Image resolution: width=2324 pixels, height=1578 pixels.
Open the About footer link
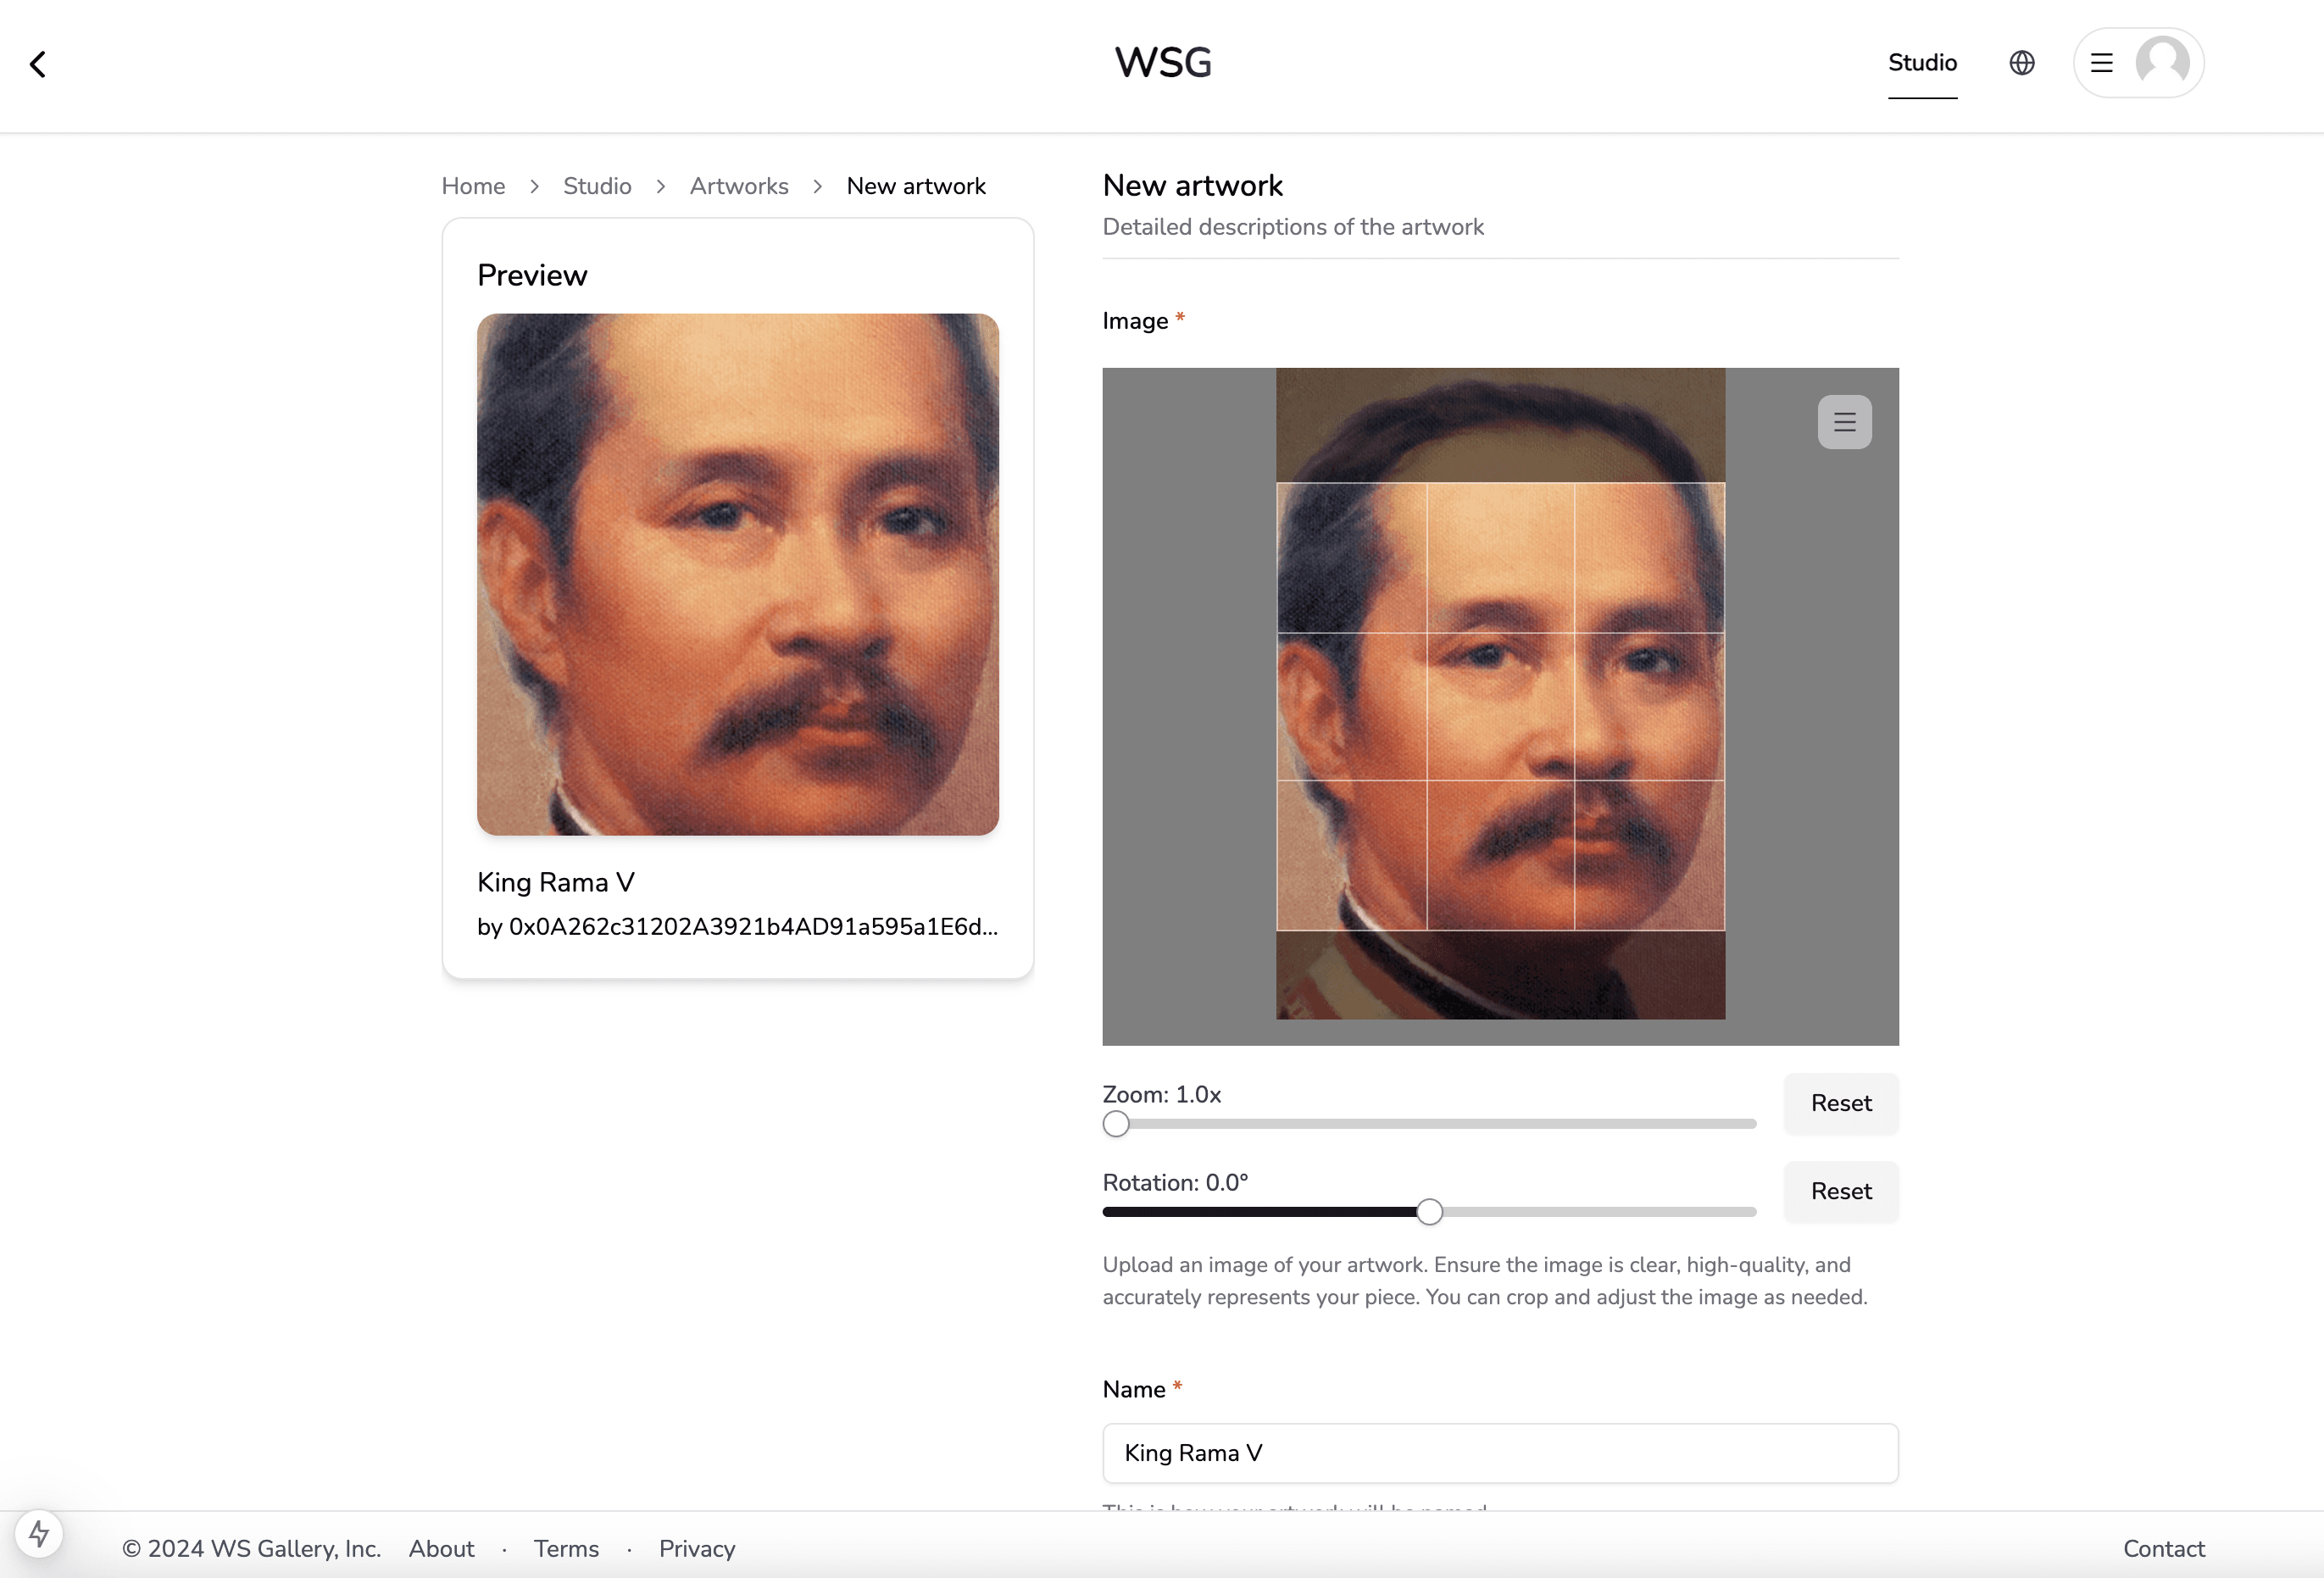pos(441,1548)
